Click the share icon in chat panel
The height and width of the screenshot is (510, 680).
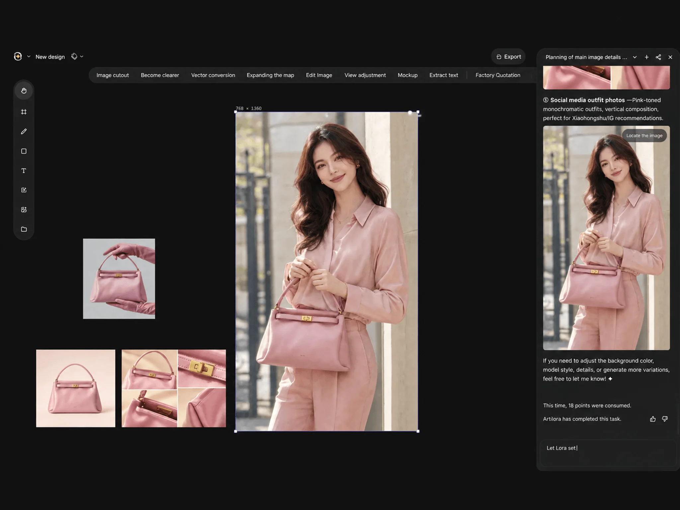tap(658, 57)
